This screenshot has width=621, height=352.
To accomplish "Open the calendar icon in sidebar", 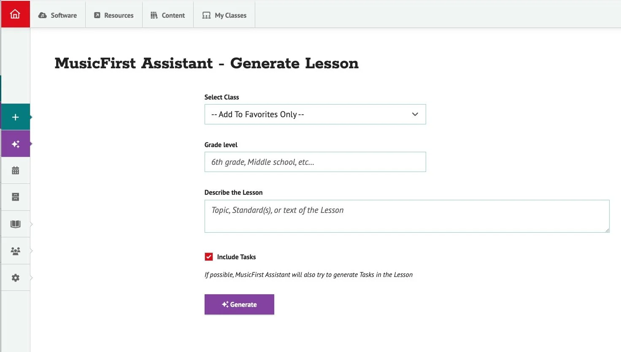I will 16,171.
